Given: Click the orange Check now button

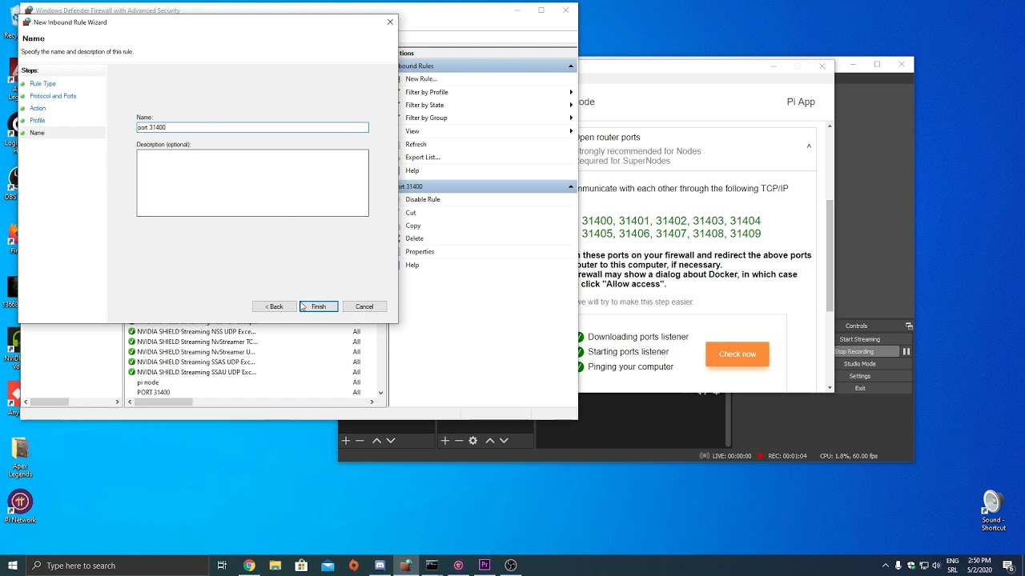Looking at the screenshot, I should click(x=738, y=354).
